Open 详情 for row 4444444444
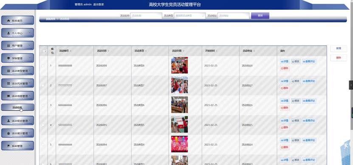The height and width of the screenshot is (165, 353). click(x=285, y=140)
